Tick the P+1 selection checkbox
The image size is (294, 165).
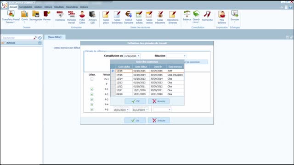[x=92, y=79]
